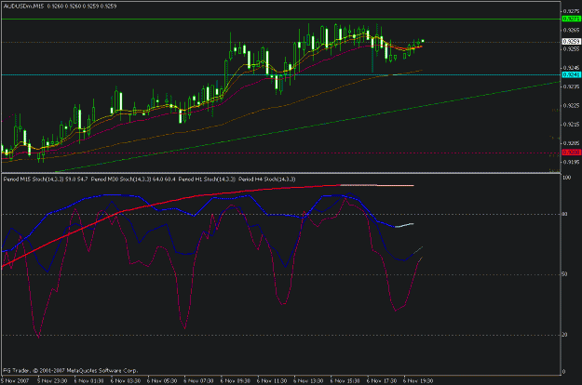Click the 6 Nov 09:30 time label

[236, 381]
